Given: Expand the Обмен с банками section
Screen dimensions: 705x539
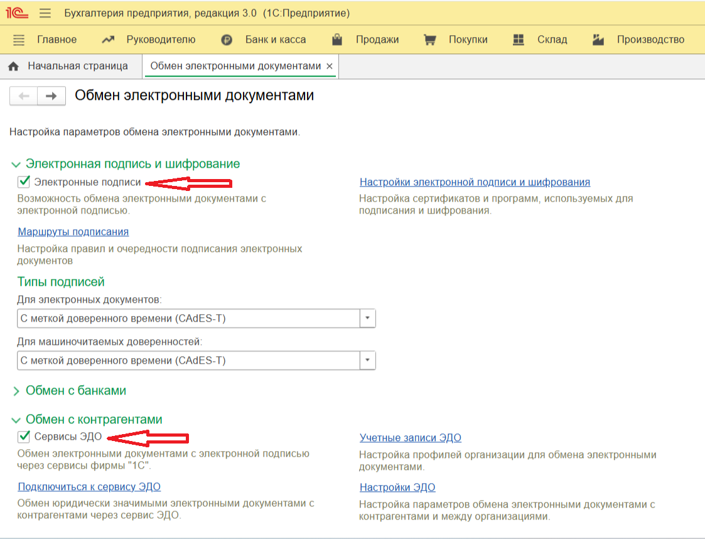Looking at the screenshot, I should pos(16,391).
